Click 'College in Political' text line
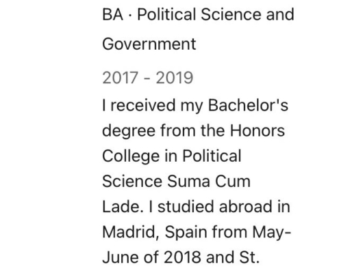The width and height of the screenshot is (339, 273). pyautogui.click(x=172, y=156)
